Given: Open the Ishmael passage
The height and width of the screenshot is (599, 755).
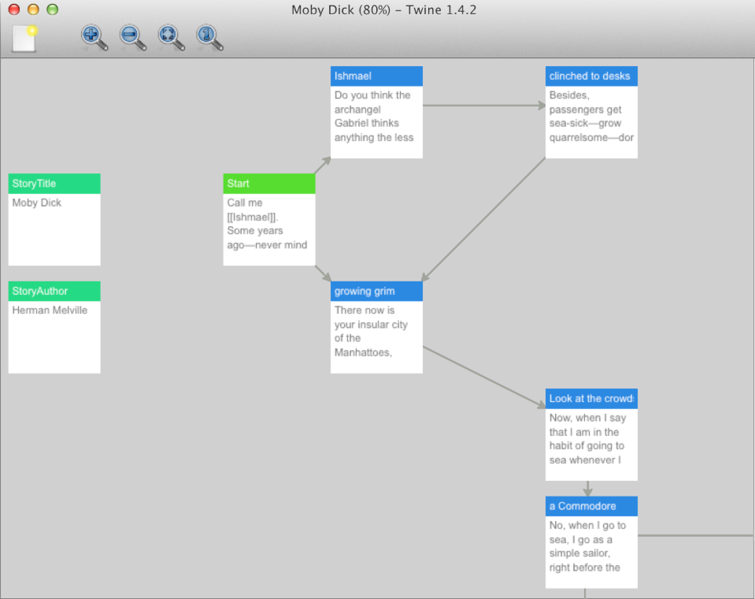Looking at the screenshot, I should coord(376,114).
